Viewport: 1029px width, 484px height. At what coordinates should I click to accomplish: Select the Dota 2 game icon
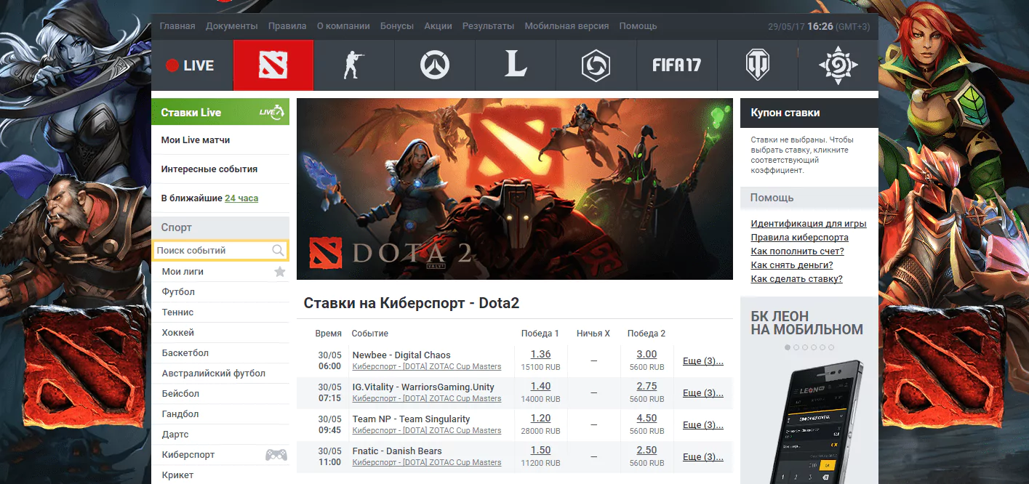pos(273,65)
